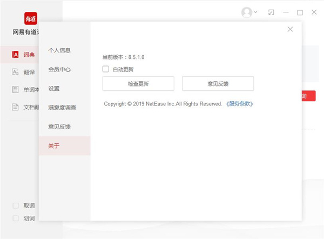Click the 意见反馈 button beside 检查更新
The width and height of the screenshot is (324, 239).
click(x=218, y=84)
